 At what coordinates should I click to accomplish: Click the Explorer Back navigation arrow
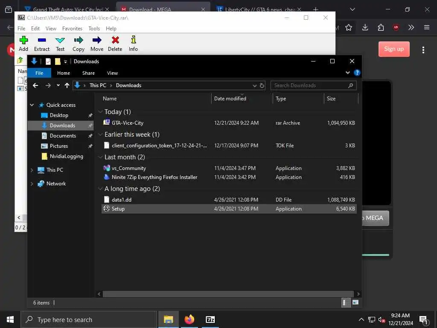pyautogui.click(x=35, y=85)
